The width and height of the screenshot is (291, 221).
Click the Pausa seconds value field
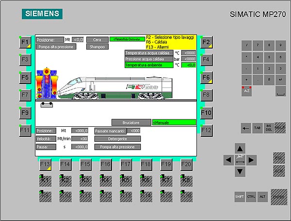[80, 147]
